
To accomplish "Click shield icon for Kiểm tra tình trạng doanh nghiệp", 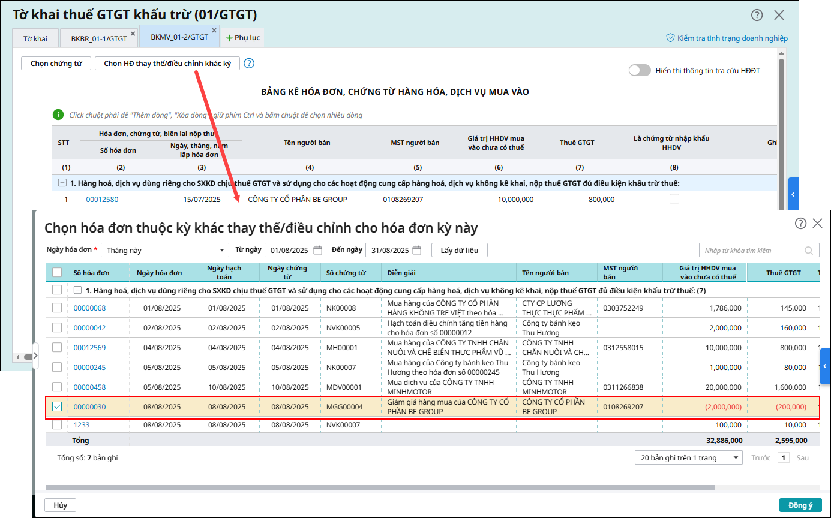I will (671, 38).
